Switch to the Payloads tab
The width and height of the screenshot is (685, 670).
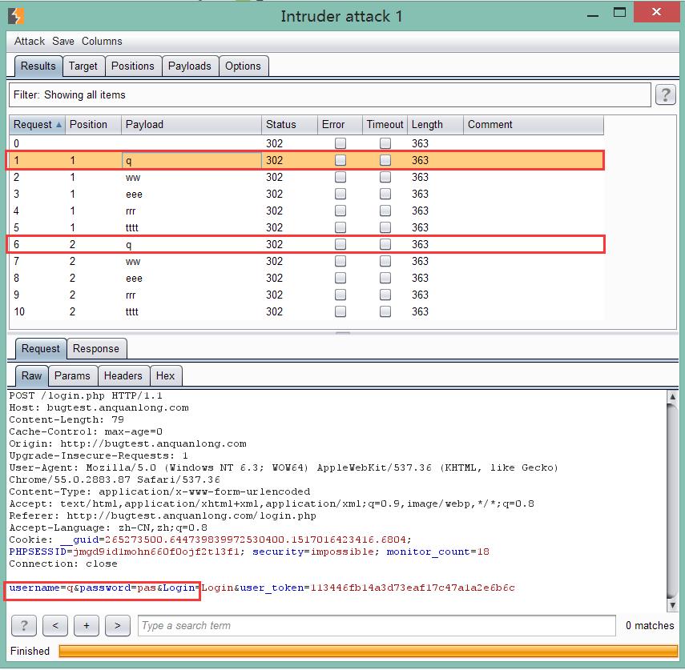click(x=189, y=66)
